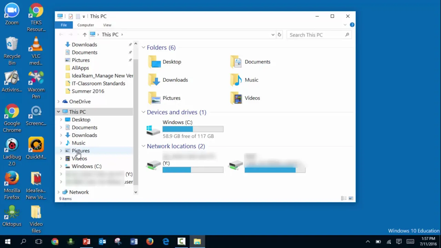441x248 pixels.
Task: Open the Documents folder in the Folders group
Action: point(250,62)
